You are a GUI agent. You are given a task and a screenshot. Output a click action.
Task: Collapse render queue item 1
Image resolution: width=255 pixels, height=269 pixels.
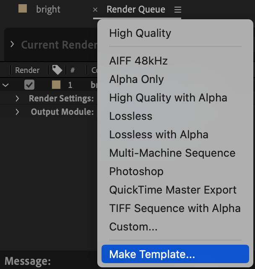tap(5, 85)
